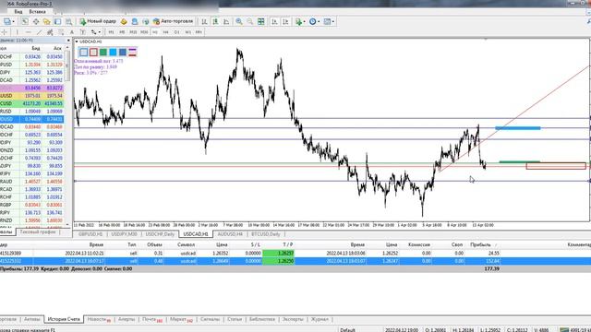Open the Вид menu
Viewport: 591px width, 332px height.
coord(18,12)
